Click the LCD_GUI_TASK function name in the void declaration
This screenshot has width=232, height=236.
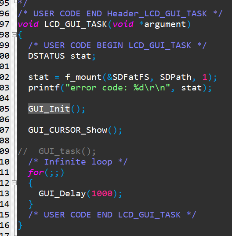point(76,24)
